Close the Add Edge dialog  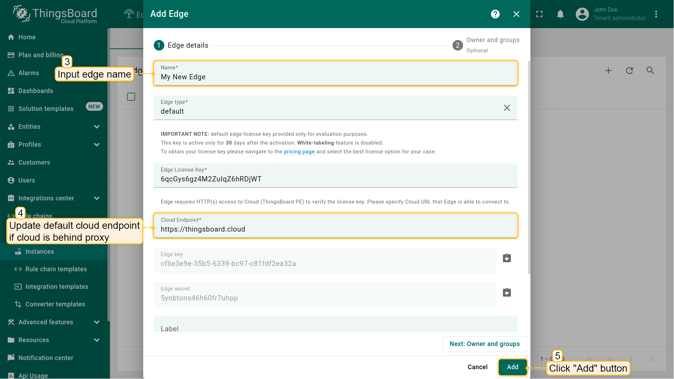pos(516,14)
